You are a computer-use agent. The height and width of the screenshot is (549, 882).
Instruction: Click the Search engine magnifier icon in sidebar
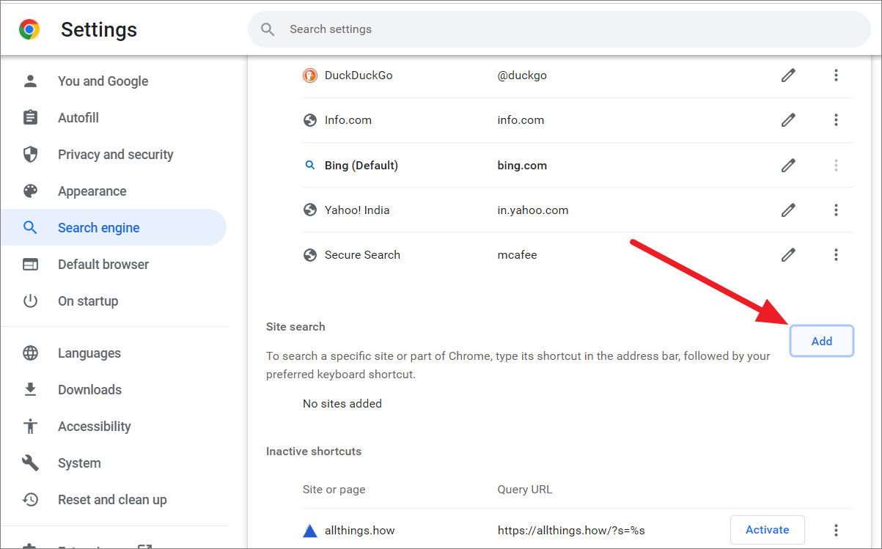30,228
